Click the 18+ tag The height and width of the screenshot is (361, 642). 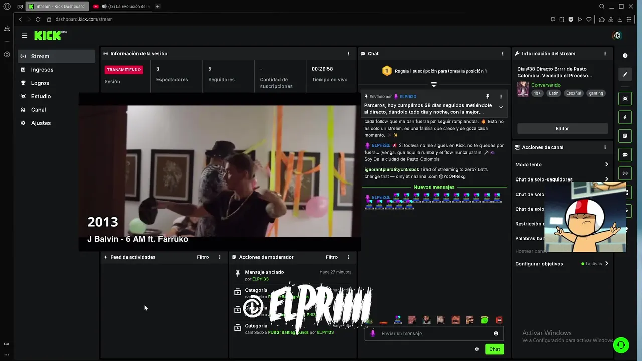tap(537, 93)
